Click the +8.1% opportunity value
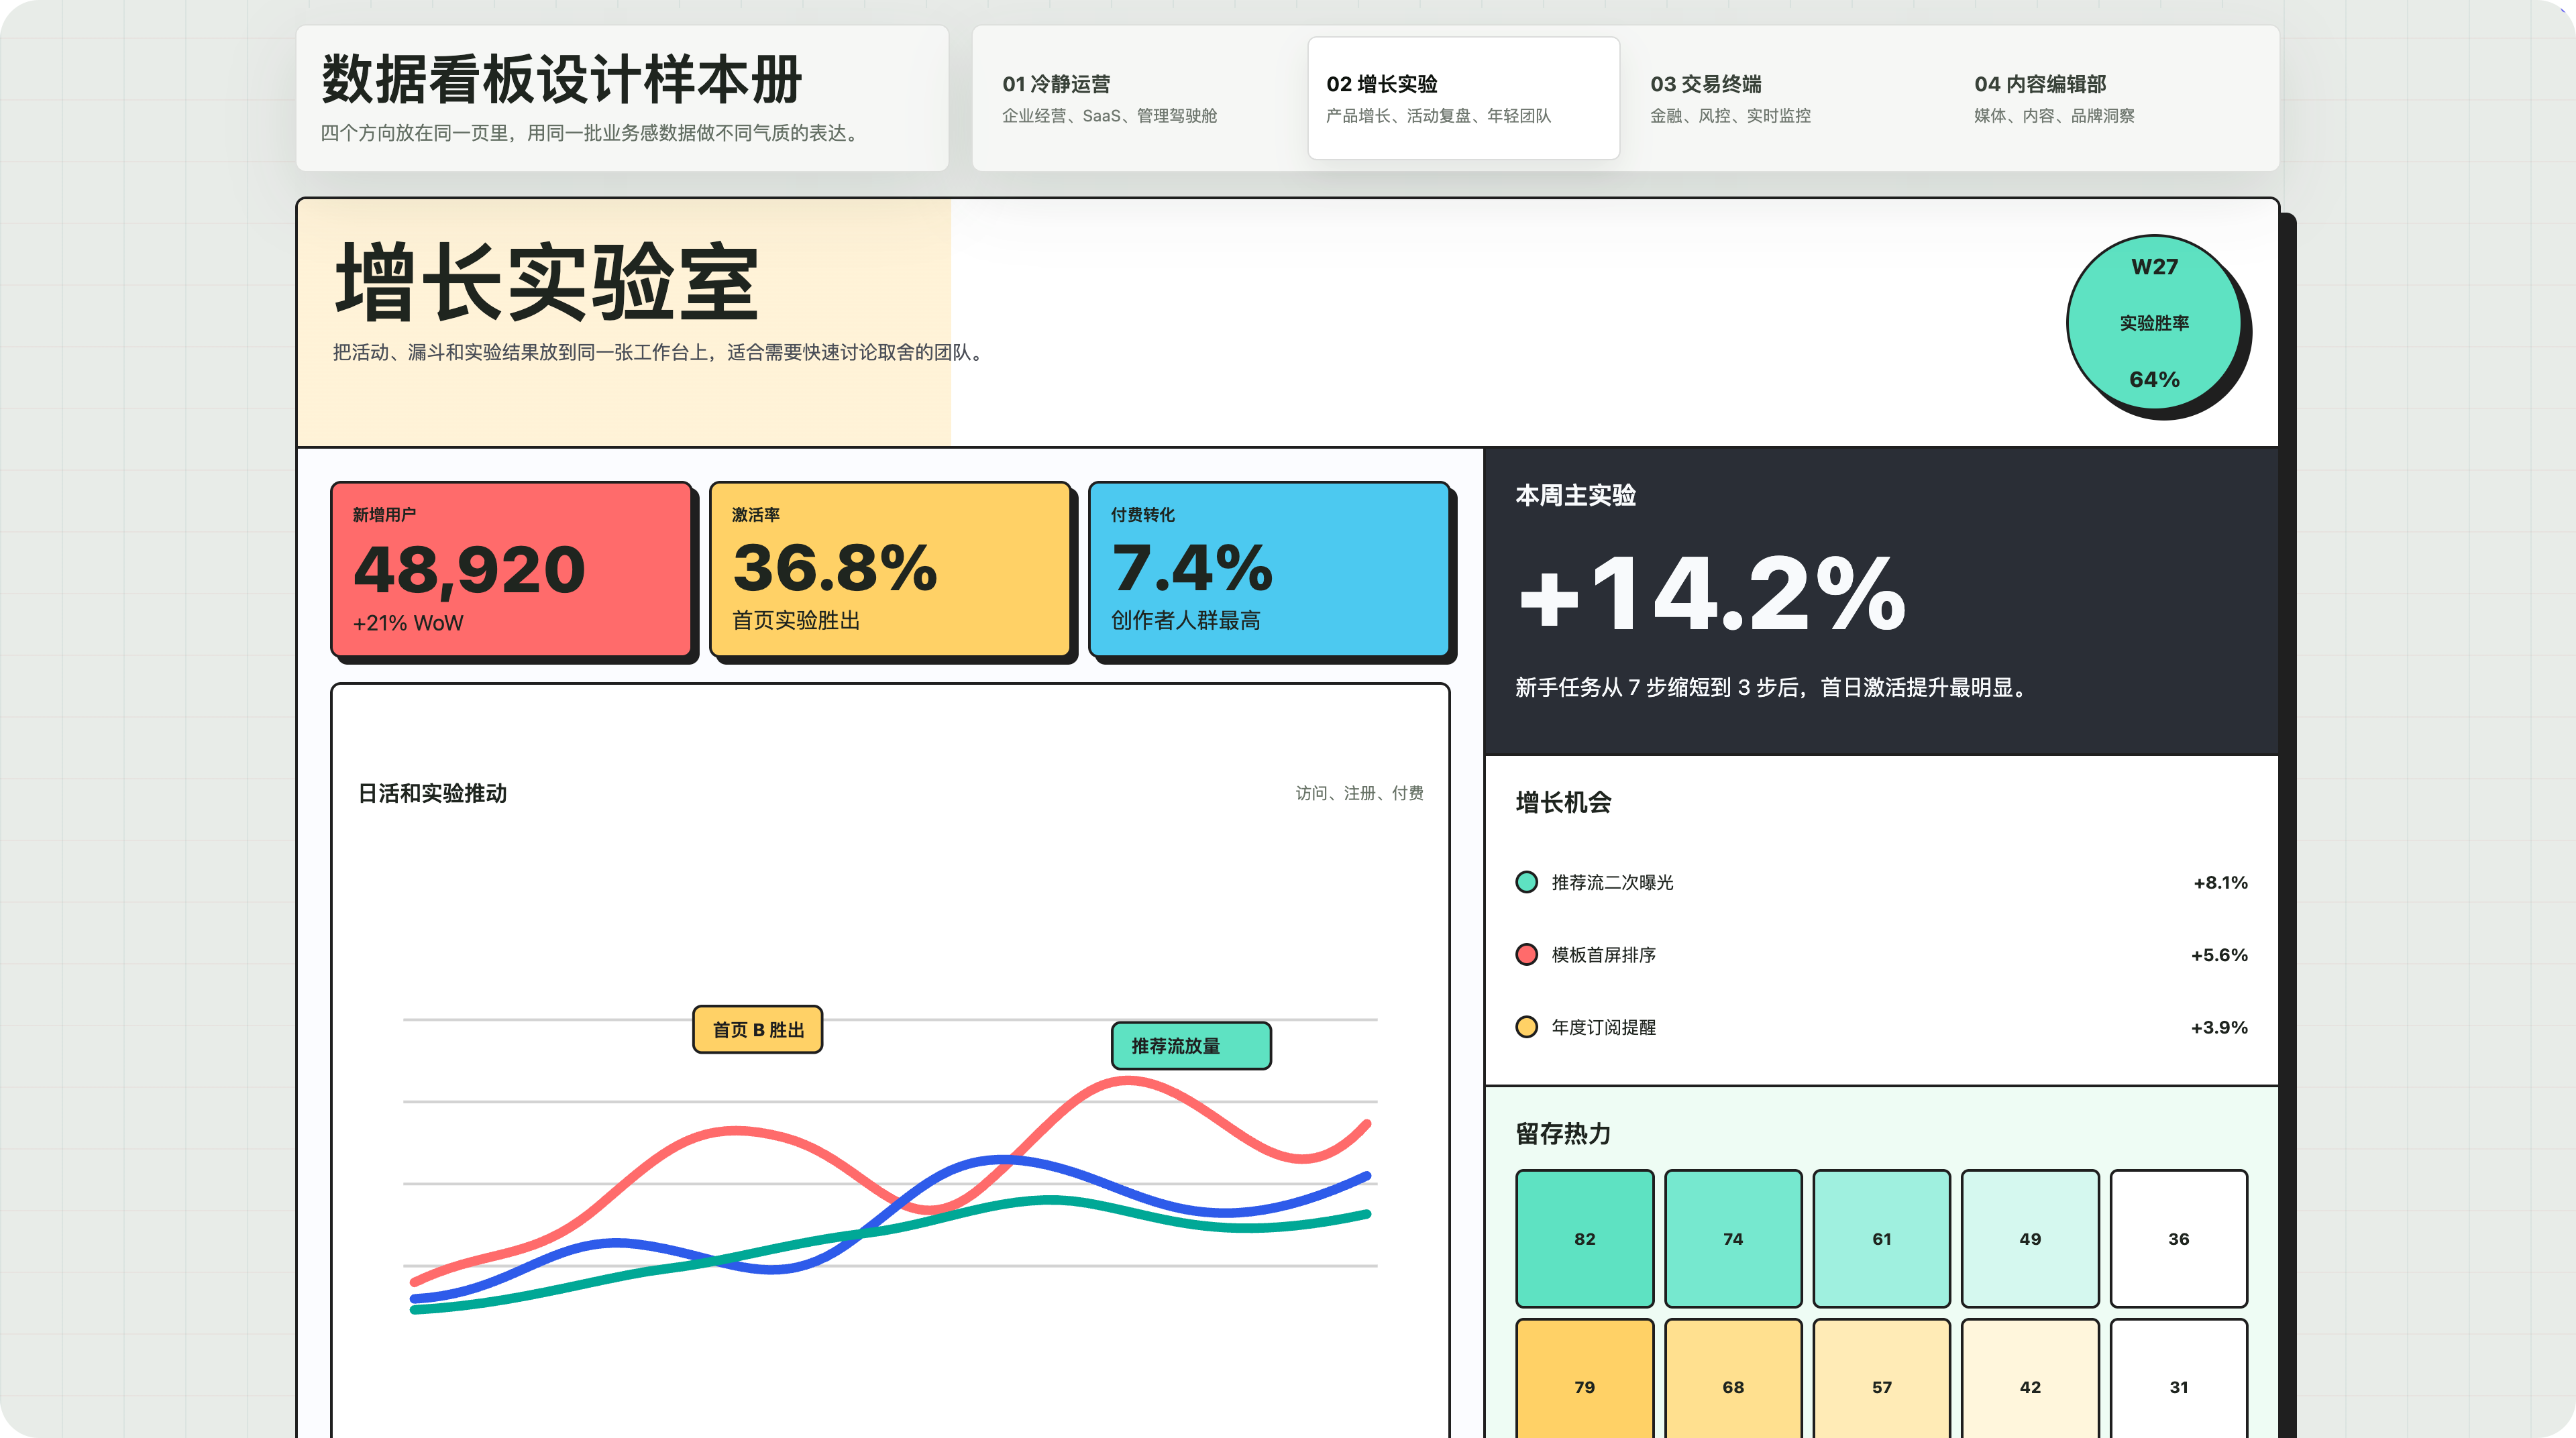This screenshot has width=2576, height=1438. [x=2220, y=882]
